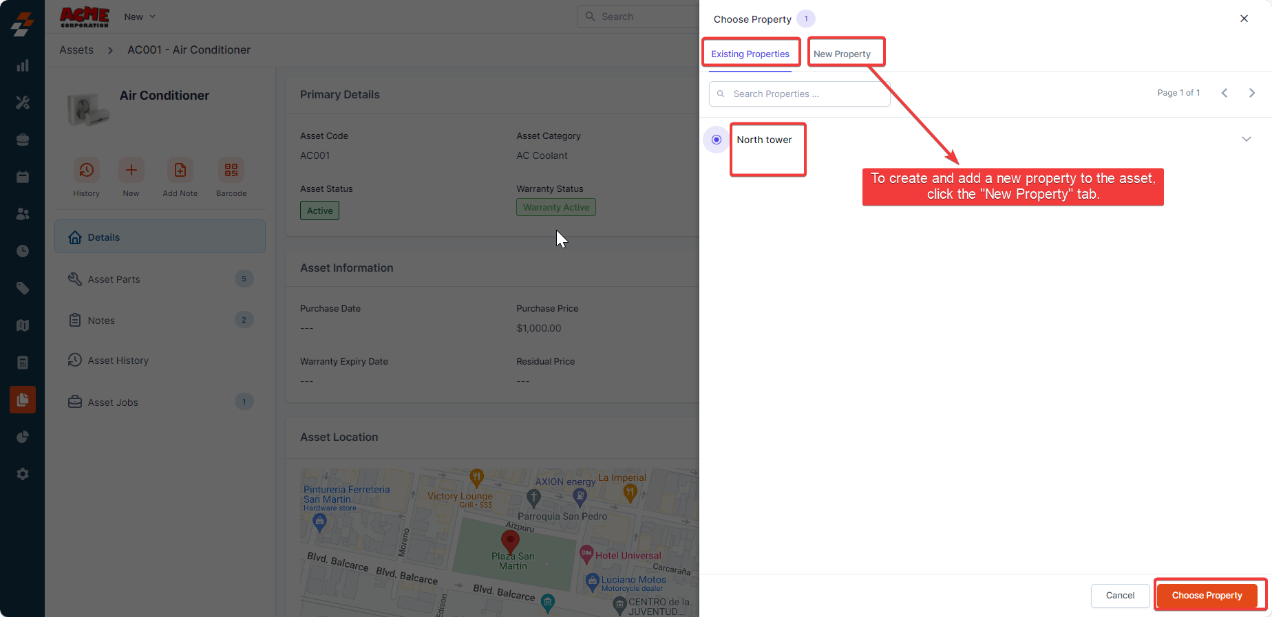Expand the North tower property row

pyautogui.click(x=1247, y=139)
